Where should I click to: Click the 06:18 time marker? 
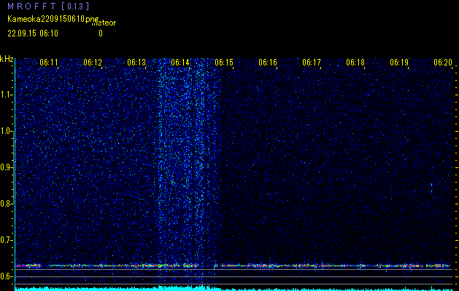[355, 62]
